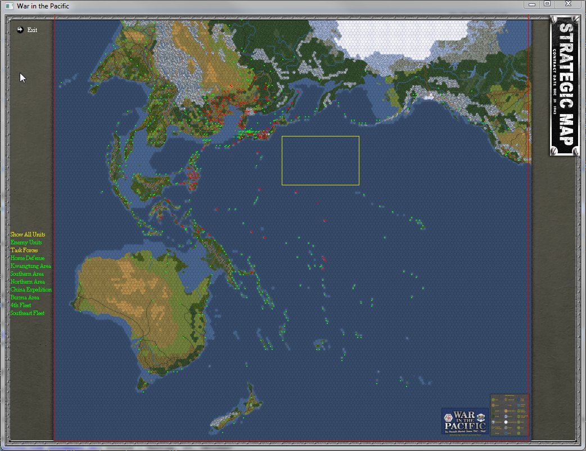This screenshot has width=586, height=451.
Task: Show Burma Area units
Action: pos(25,297)
